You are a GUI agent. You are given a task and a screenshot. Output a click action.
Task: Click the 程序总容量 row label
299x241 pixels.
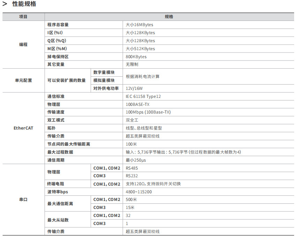click(58, 25)
